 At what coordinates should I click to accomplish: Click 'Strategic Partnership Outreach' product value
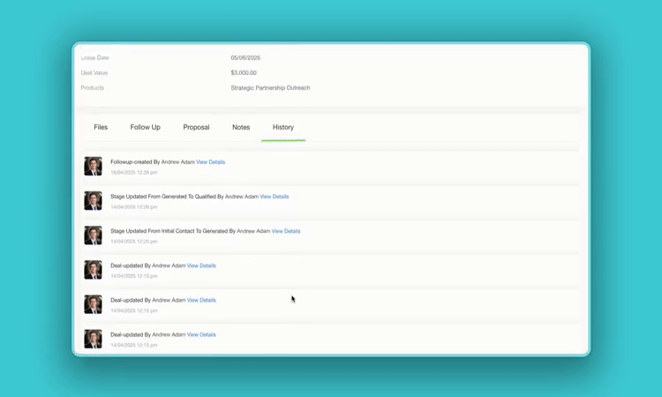point(270,87)
